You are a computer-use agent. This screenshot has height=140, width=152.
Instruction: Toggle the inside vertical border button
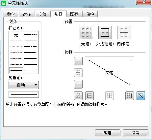[x=110, y=96]
